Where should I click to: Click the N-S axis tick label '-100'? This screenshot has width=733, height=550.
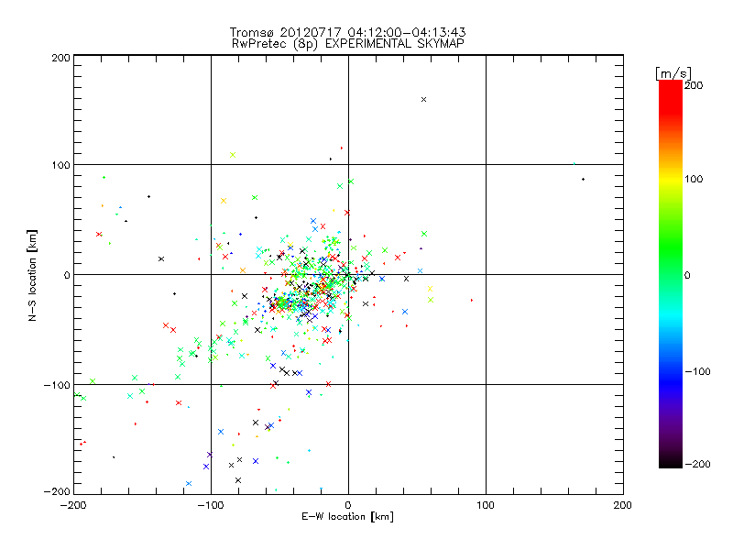58,385
